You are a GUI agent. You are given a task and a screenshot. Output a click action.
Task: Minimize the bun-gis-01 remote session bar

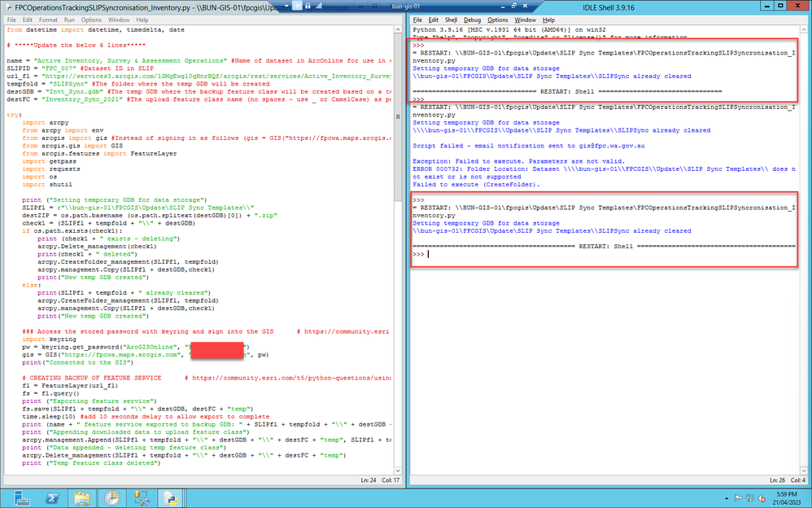pos(502,7)
